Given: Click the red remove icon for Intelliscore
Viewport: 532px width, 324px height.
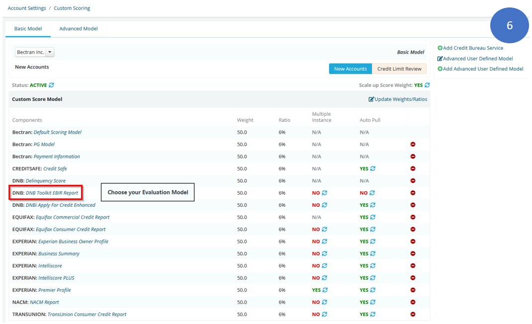Looking at the screenshot, I should click(x=413, y=266).
